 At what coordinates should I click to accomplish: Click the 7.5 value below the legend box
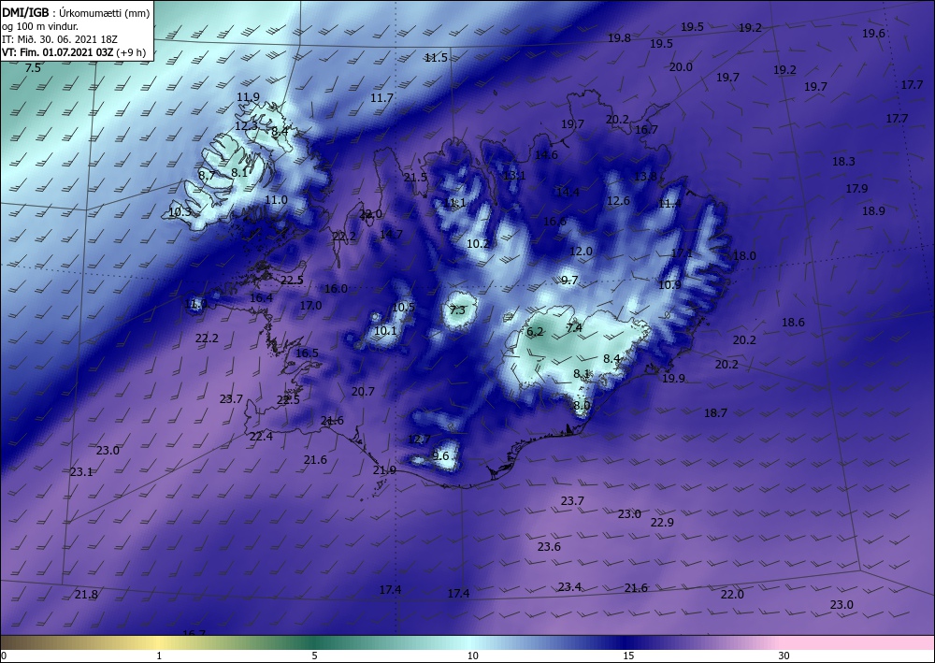(x=34, y=68)
